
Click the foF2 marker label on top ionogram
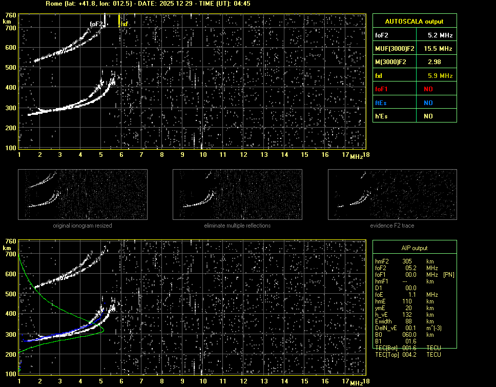coord(96,24)
